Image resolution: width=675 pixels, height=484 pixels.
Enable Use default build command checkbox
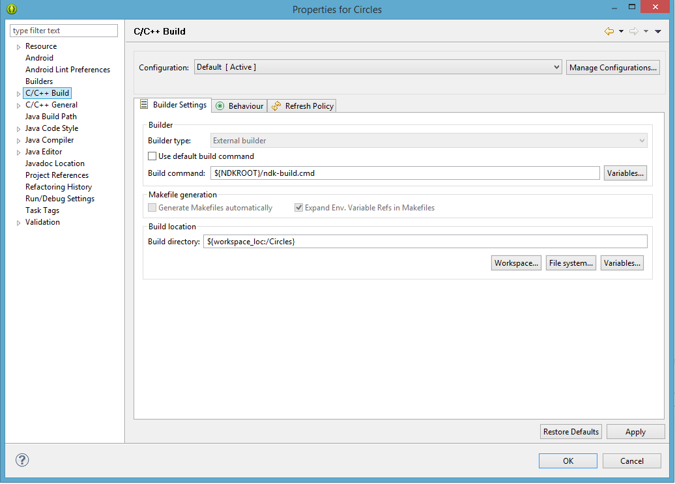coord(152,156)
